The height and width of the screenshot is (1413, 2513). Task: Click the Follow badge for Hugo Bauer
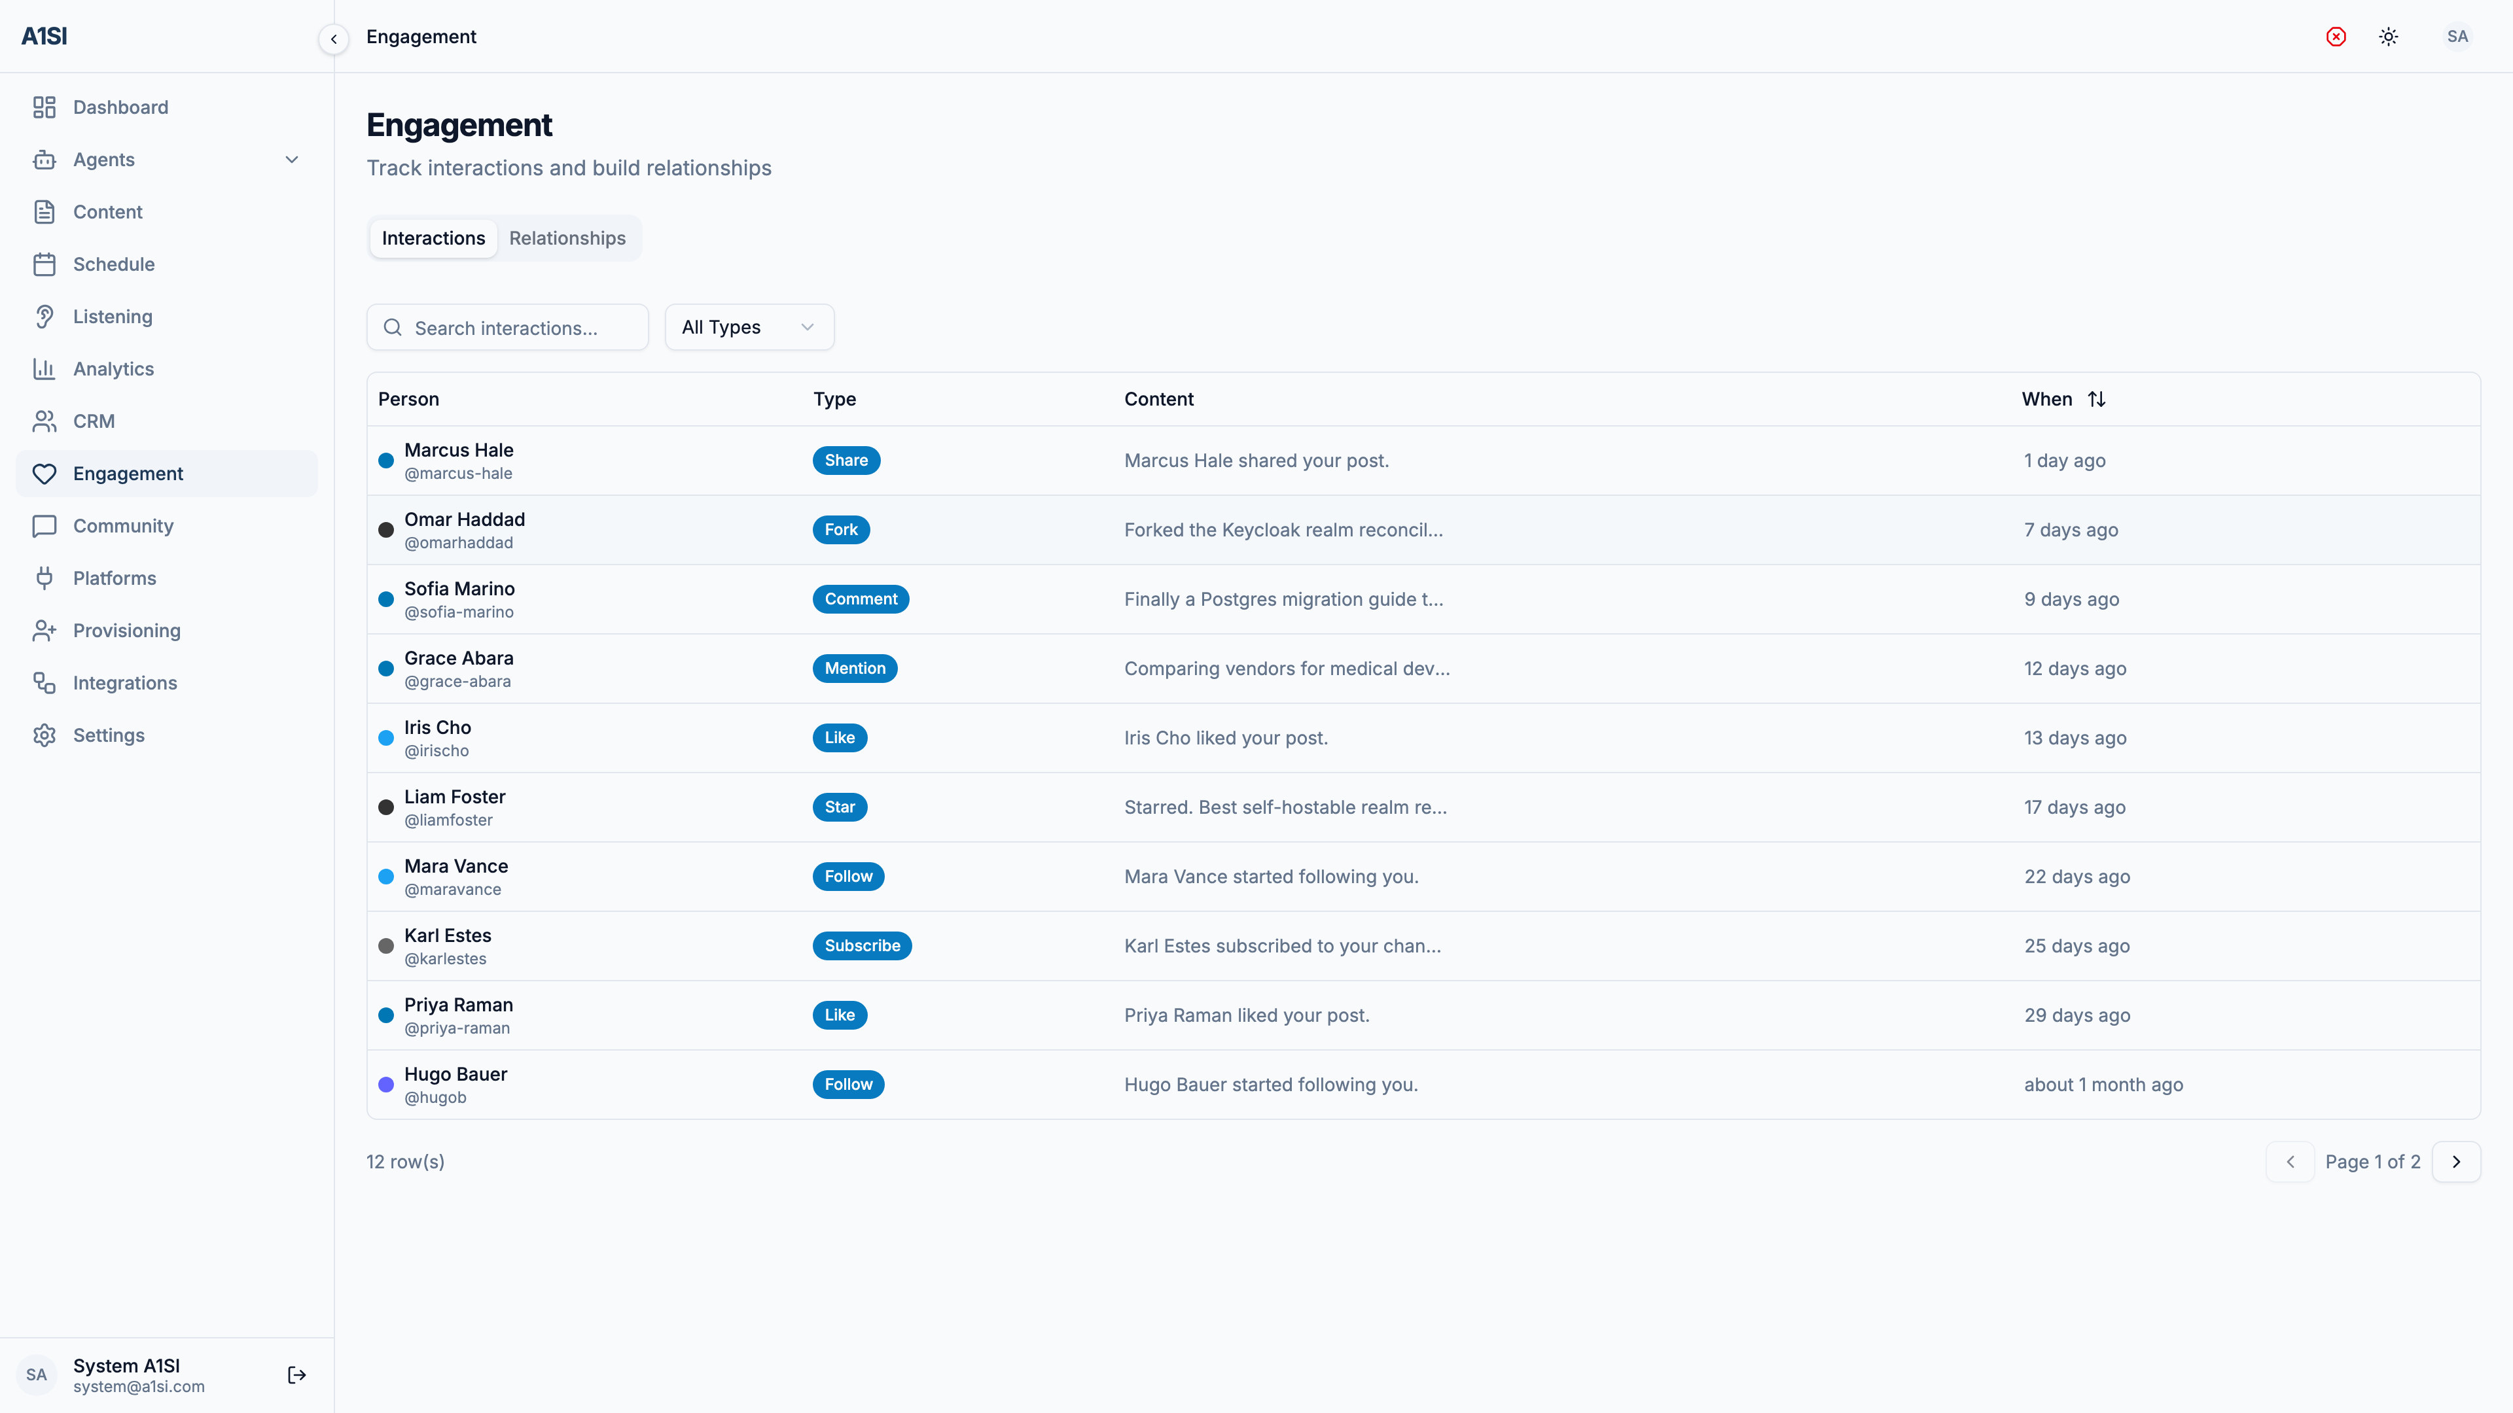click(x=849, y=1085)
